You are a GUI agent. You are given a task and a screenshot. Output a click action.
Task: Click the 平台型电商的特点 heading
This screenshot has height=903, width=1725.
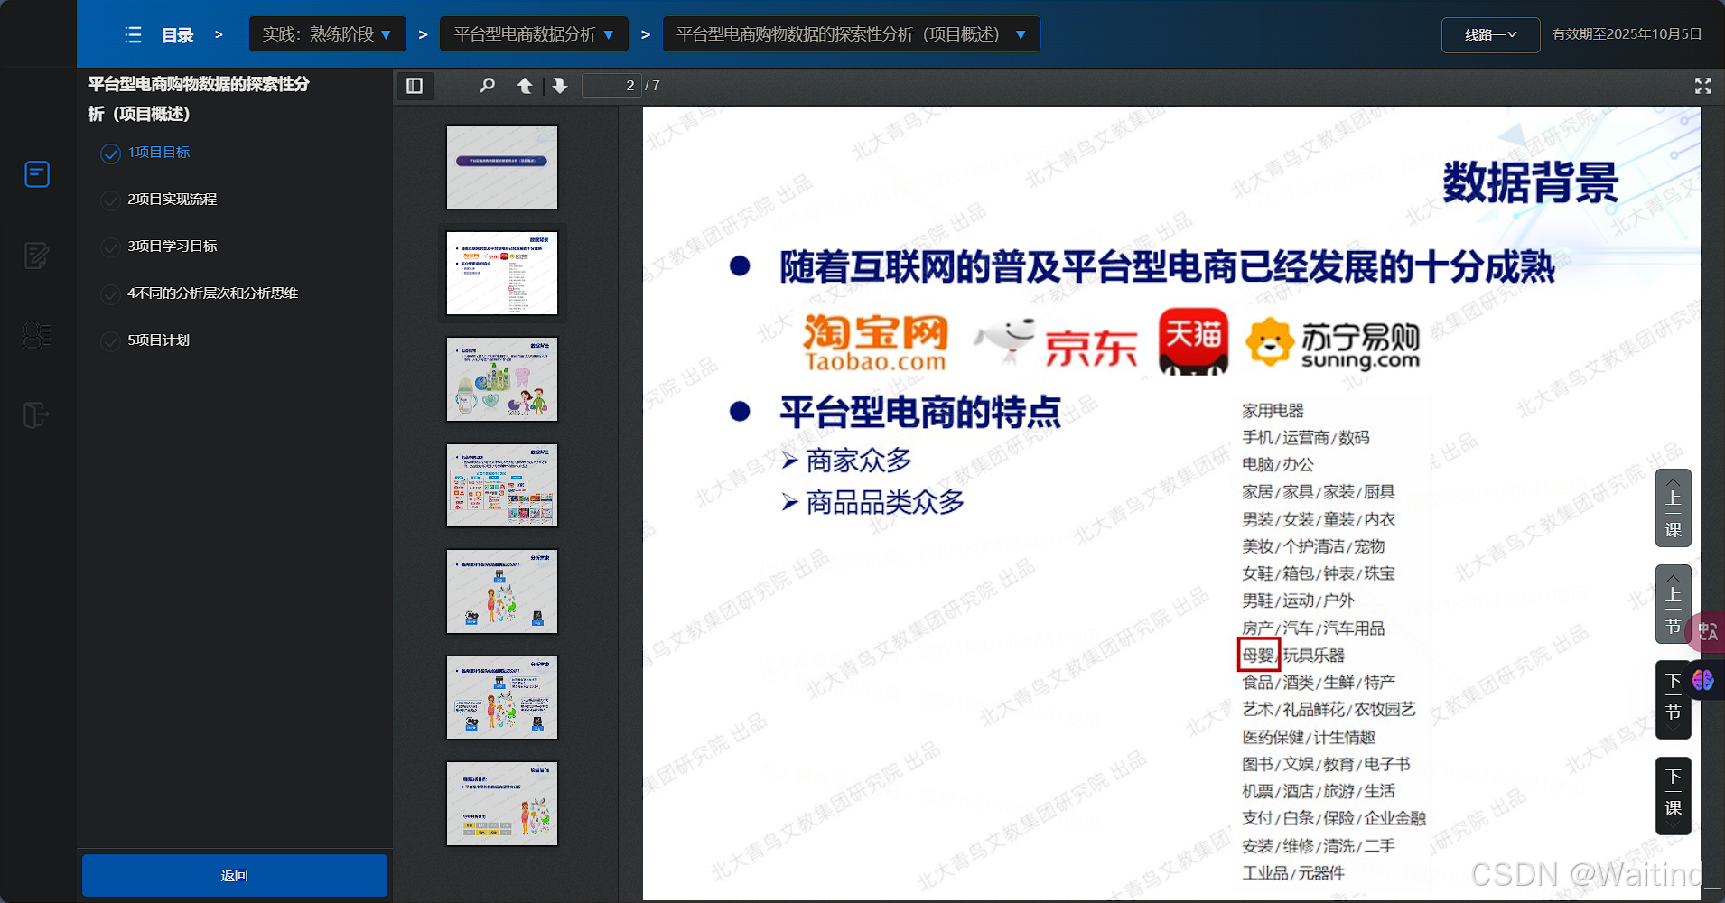[x=920, y=413]
